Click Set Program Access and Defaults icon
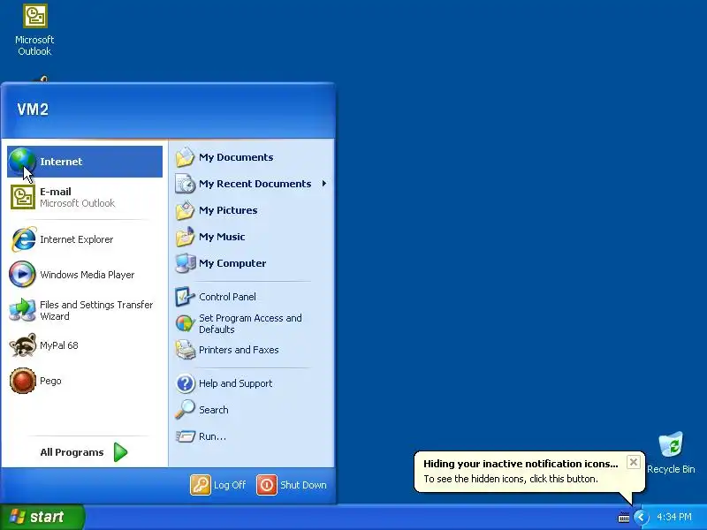 coord(185,323)
